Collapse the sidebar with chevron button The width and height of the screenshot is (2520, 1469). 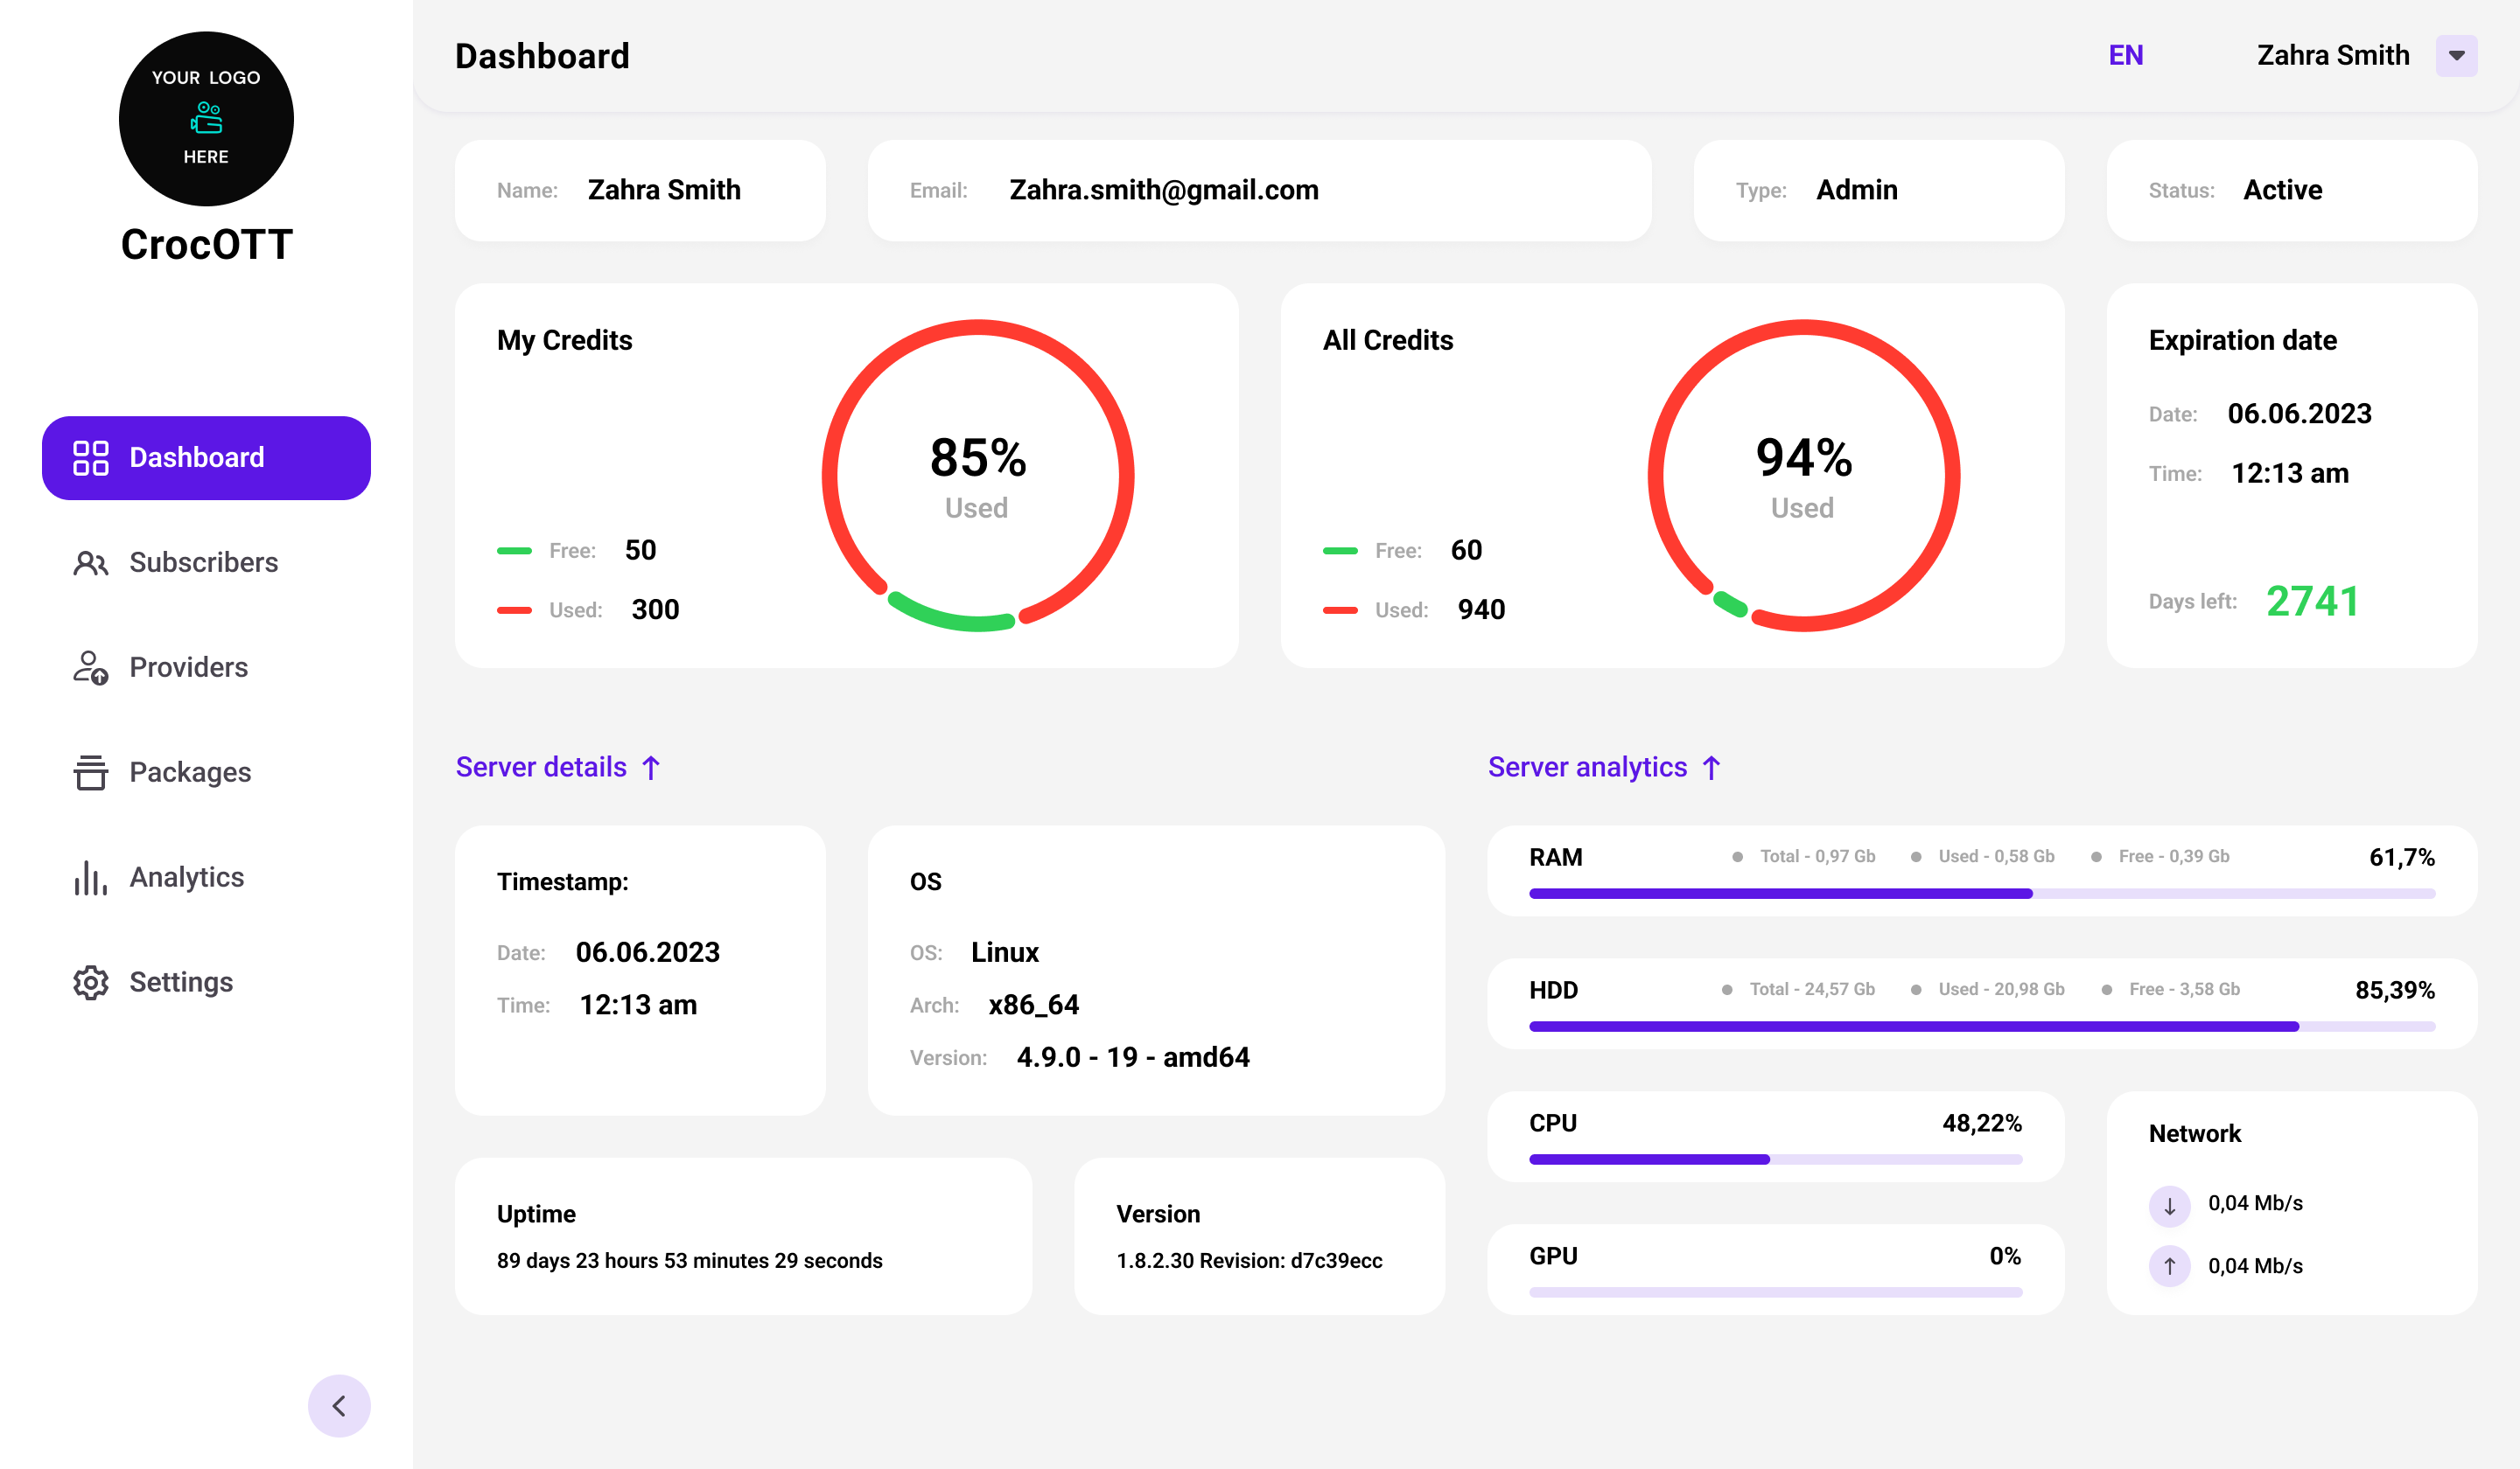click(x=339, y=1405)
